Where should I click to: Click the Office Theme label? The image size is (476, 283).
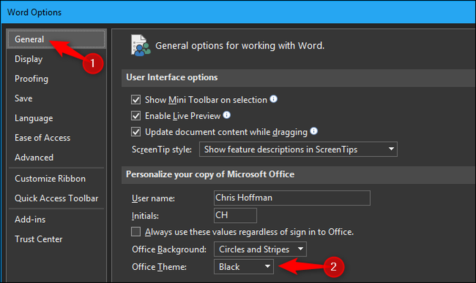(159, 267)
